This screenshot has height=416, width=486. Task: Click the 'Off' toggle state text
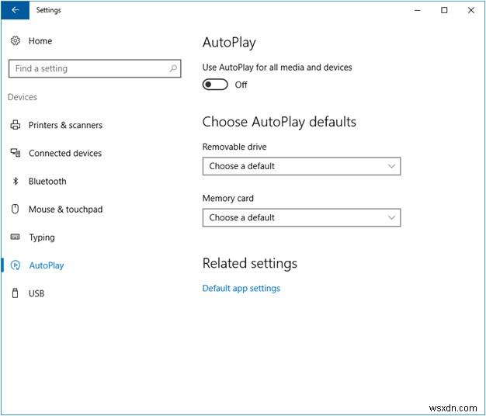coord(241,85)
